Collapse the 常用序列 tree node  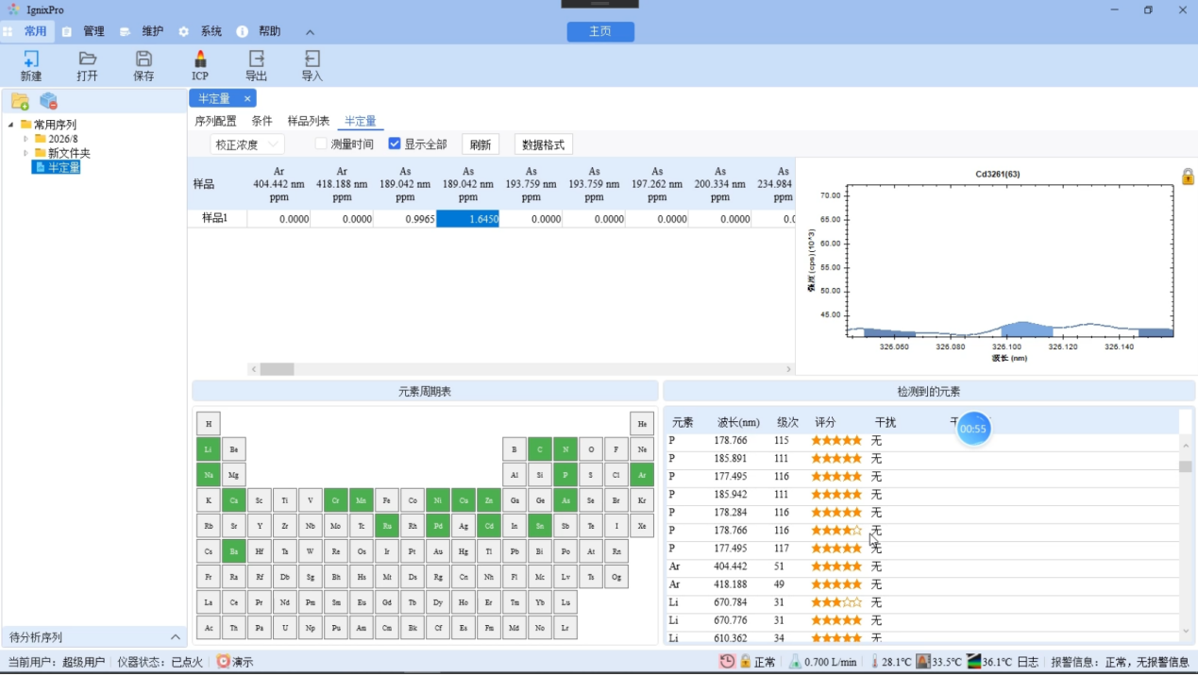coord(11,125)
